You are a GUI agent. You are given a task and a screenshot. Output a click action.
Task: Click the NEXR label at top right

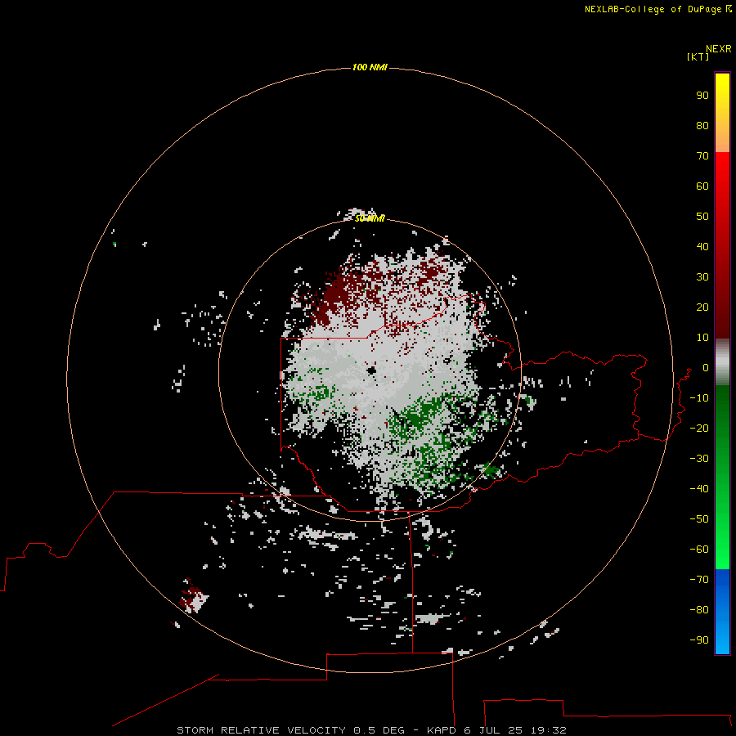click(x=719, y=49)
